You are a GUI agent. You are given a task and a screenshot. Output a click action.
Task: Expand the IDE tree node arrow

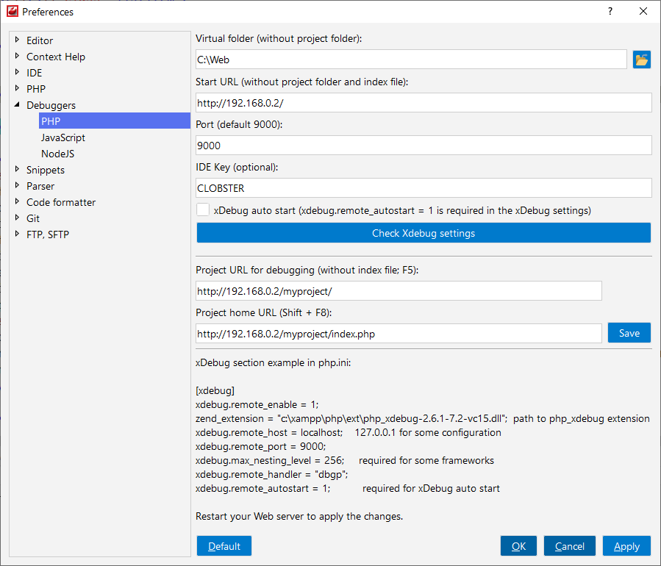(x=17, y=72)
